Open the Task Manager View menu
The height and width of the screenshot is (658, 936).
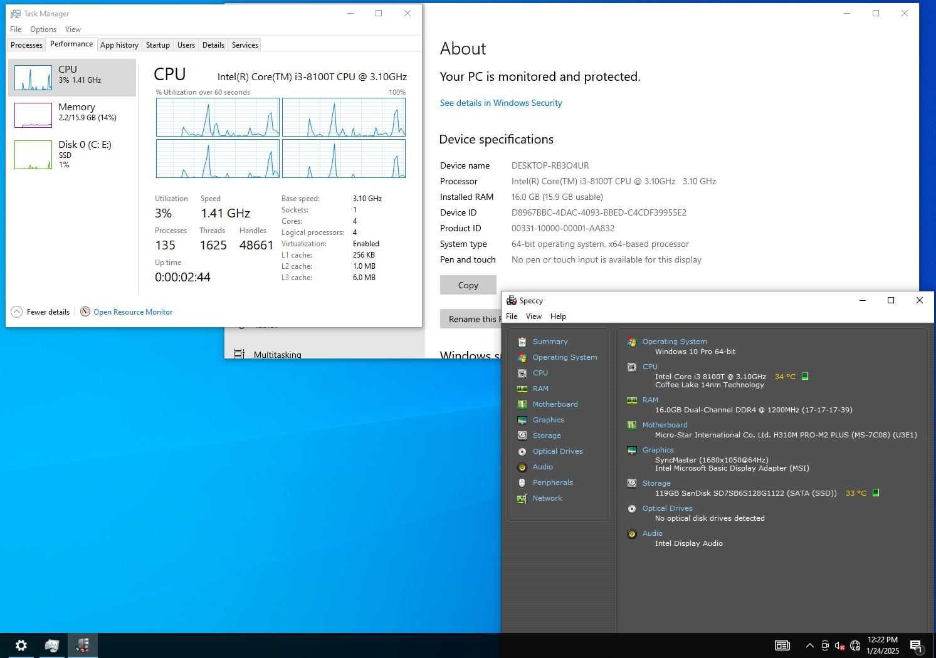(x=73, y=29)
